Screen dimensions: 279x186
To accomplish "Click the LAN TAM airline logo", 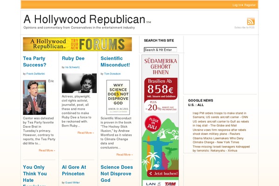I will 160,184.
